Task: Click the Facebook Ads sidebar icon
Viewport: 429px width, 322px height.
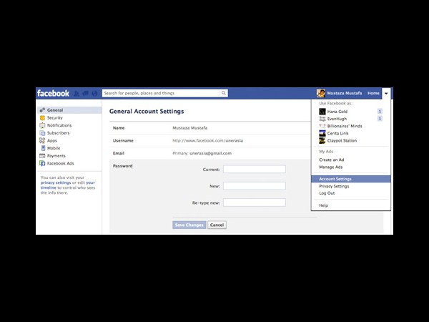Action: pos(42,163)
